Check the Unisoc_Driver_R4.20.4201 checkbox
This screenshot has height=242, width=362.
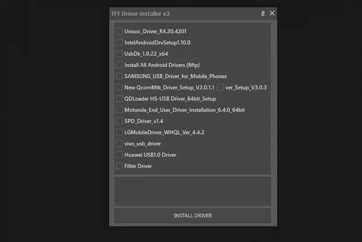tap(119, 31)
